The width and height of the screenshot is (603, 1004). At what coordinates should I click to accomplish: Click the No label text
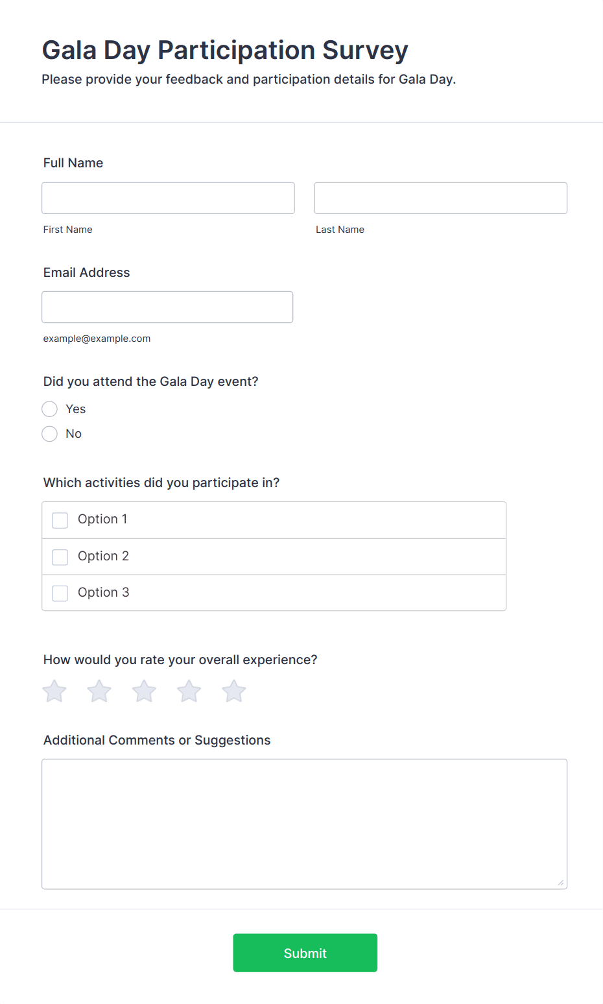click(x=74, y=434)
